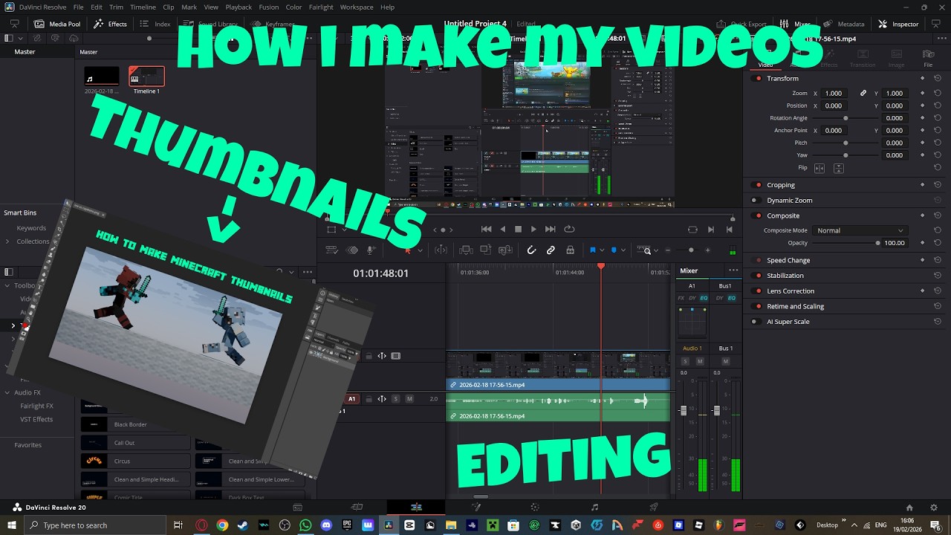Open the Trim menu

pos(116,7)
